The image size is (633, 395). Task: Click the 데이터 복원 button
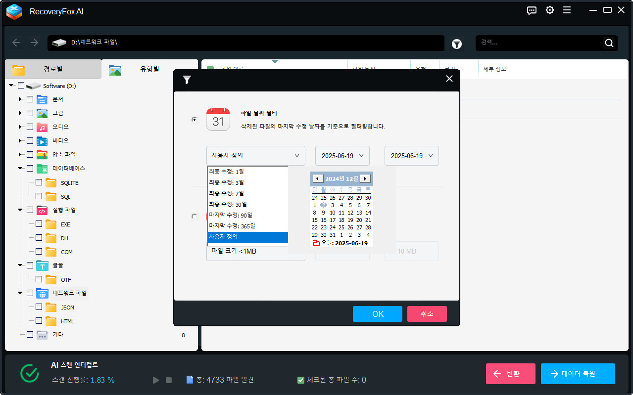click(578, 374)
